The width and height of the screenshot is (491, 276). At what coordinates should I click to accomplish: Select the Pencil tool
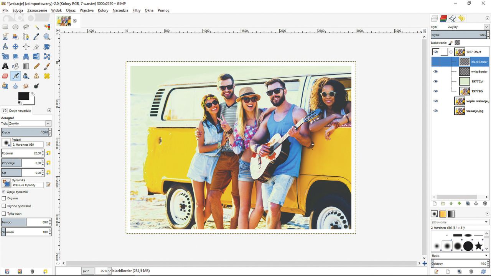[x=36, y=66]
